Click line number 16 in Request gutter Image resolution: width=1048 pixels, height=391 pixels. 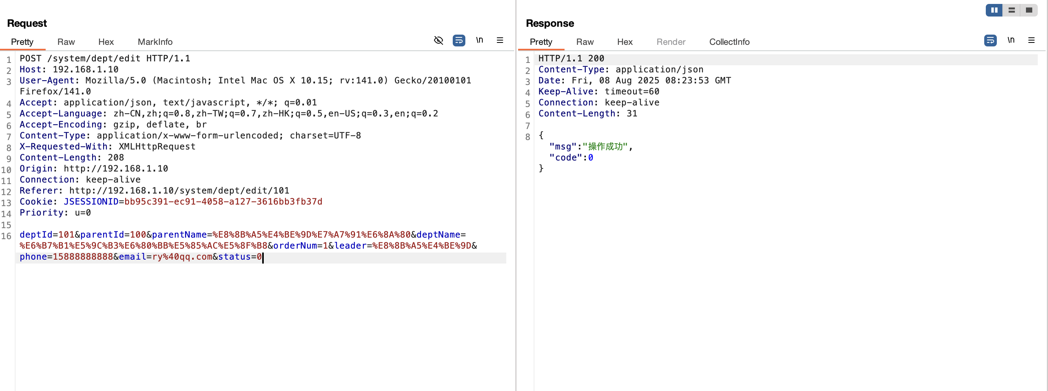pyautogui.click(x=6, y=236)
